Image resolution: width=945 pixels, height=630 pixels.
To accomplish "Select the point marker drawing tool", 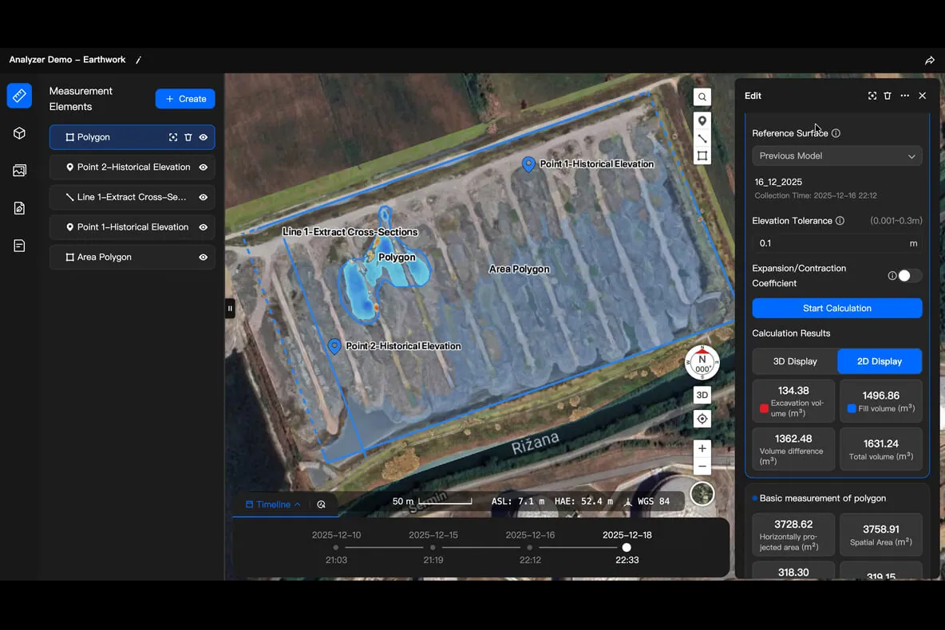I will click(702, 121).
